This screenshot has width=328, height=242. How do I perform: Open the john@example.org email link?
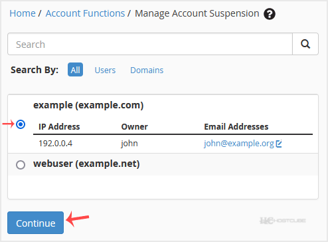tap(239, 144)
